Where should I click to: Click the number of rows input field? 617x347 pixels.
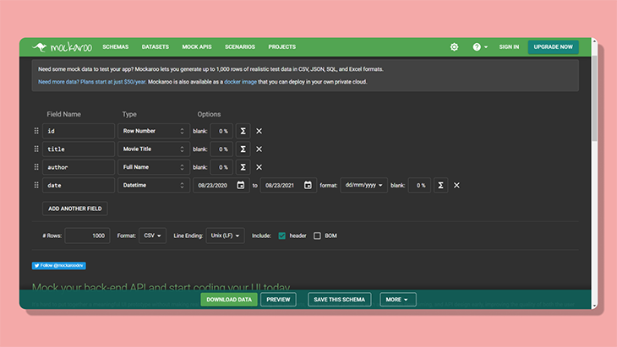pos(87,236)
